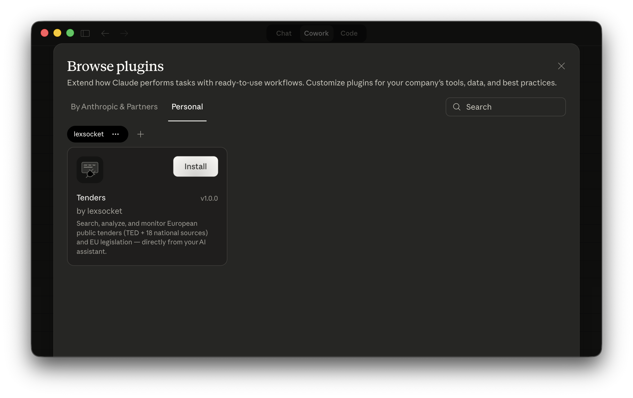Select the Cowork mode segment

[316, 33]
